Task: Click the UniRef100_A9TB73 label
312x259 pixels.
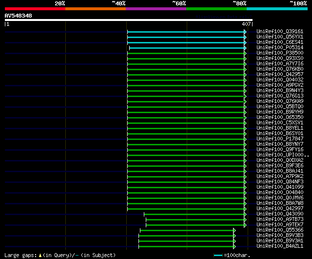Action: pos(280,219)
